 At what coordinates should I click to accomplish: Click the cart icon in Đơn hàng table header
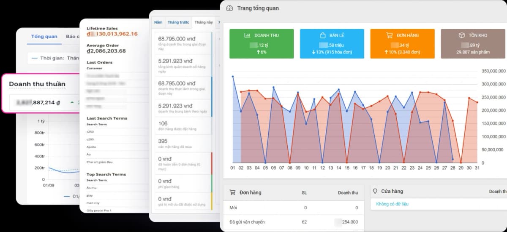232,192
